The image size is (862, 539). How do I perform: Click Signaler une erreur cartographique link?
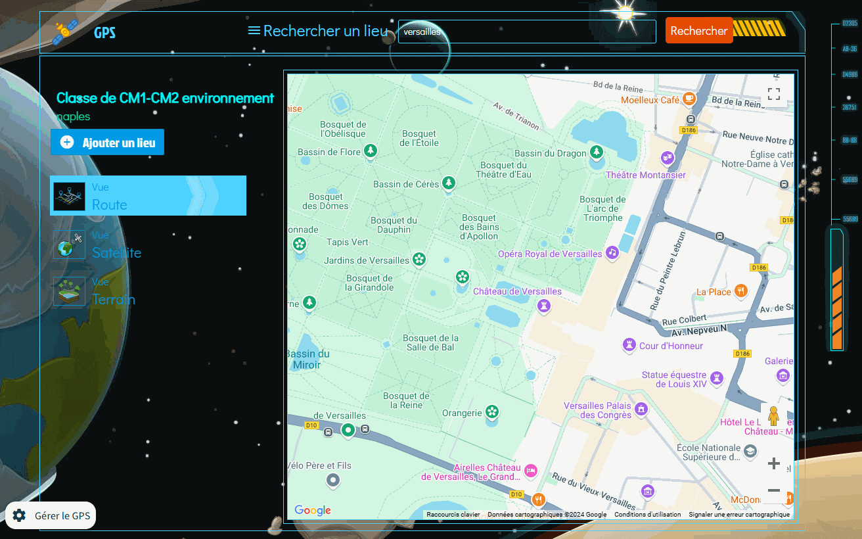[738, 515]
